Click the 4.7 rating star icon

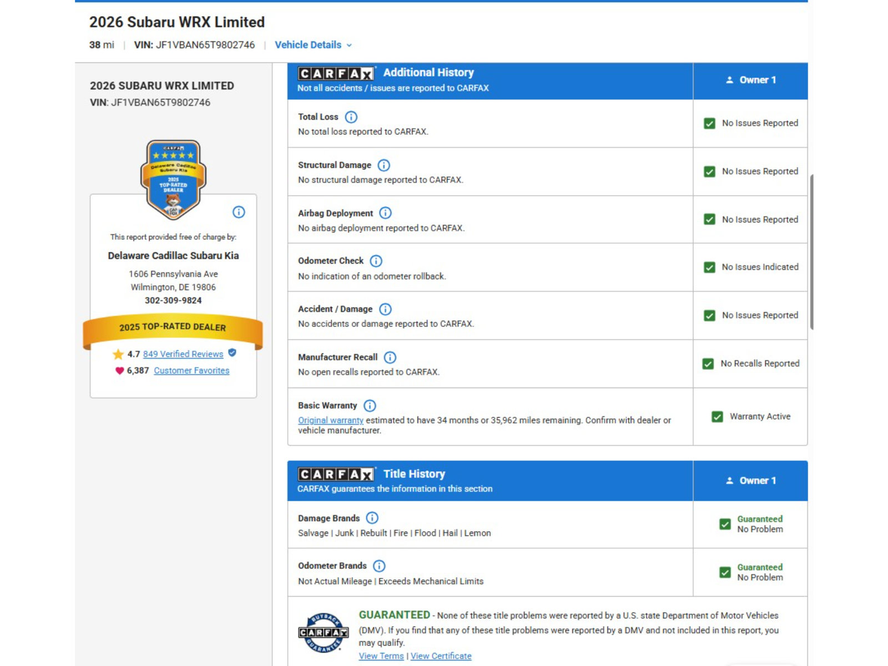pyautogui.click(x=118, y=354)
